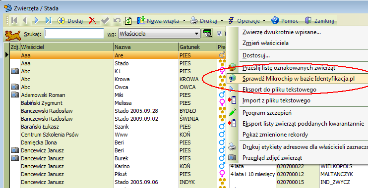The image size is (368, 188).
Task: Click the filter icon beside the combo box
Action: pyautogui.click(x=207, y=34)
